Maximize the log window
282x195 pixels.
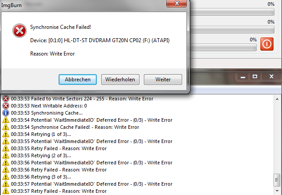255,77
